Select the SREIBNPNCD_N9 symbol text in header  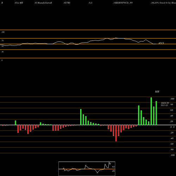[123, 3]
